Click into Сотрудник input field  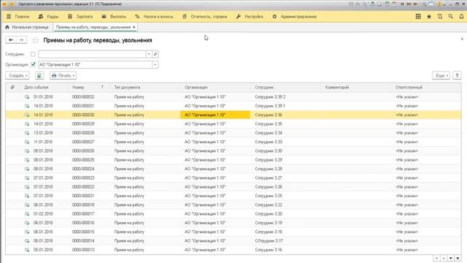(92, 54)
